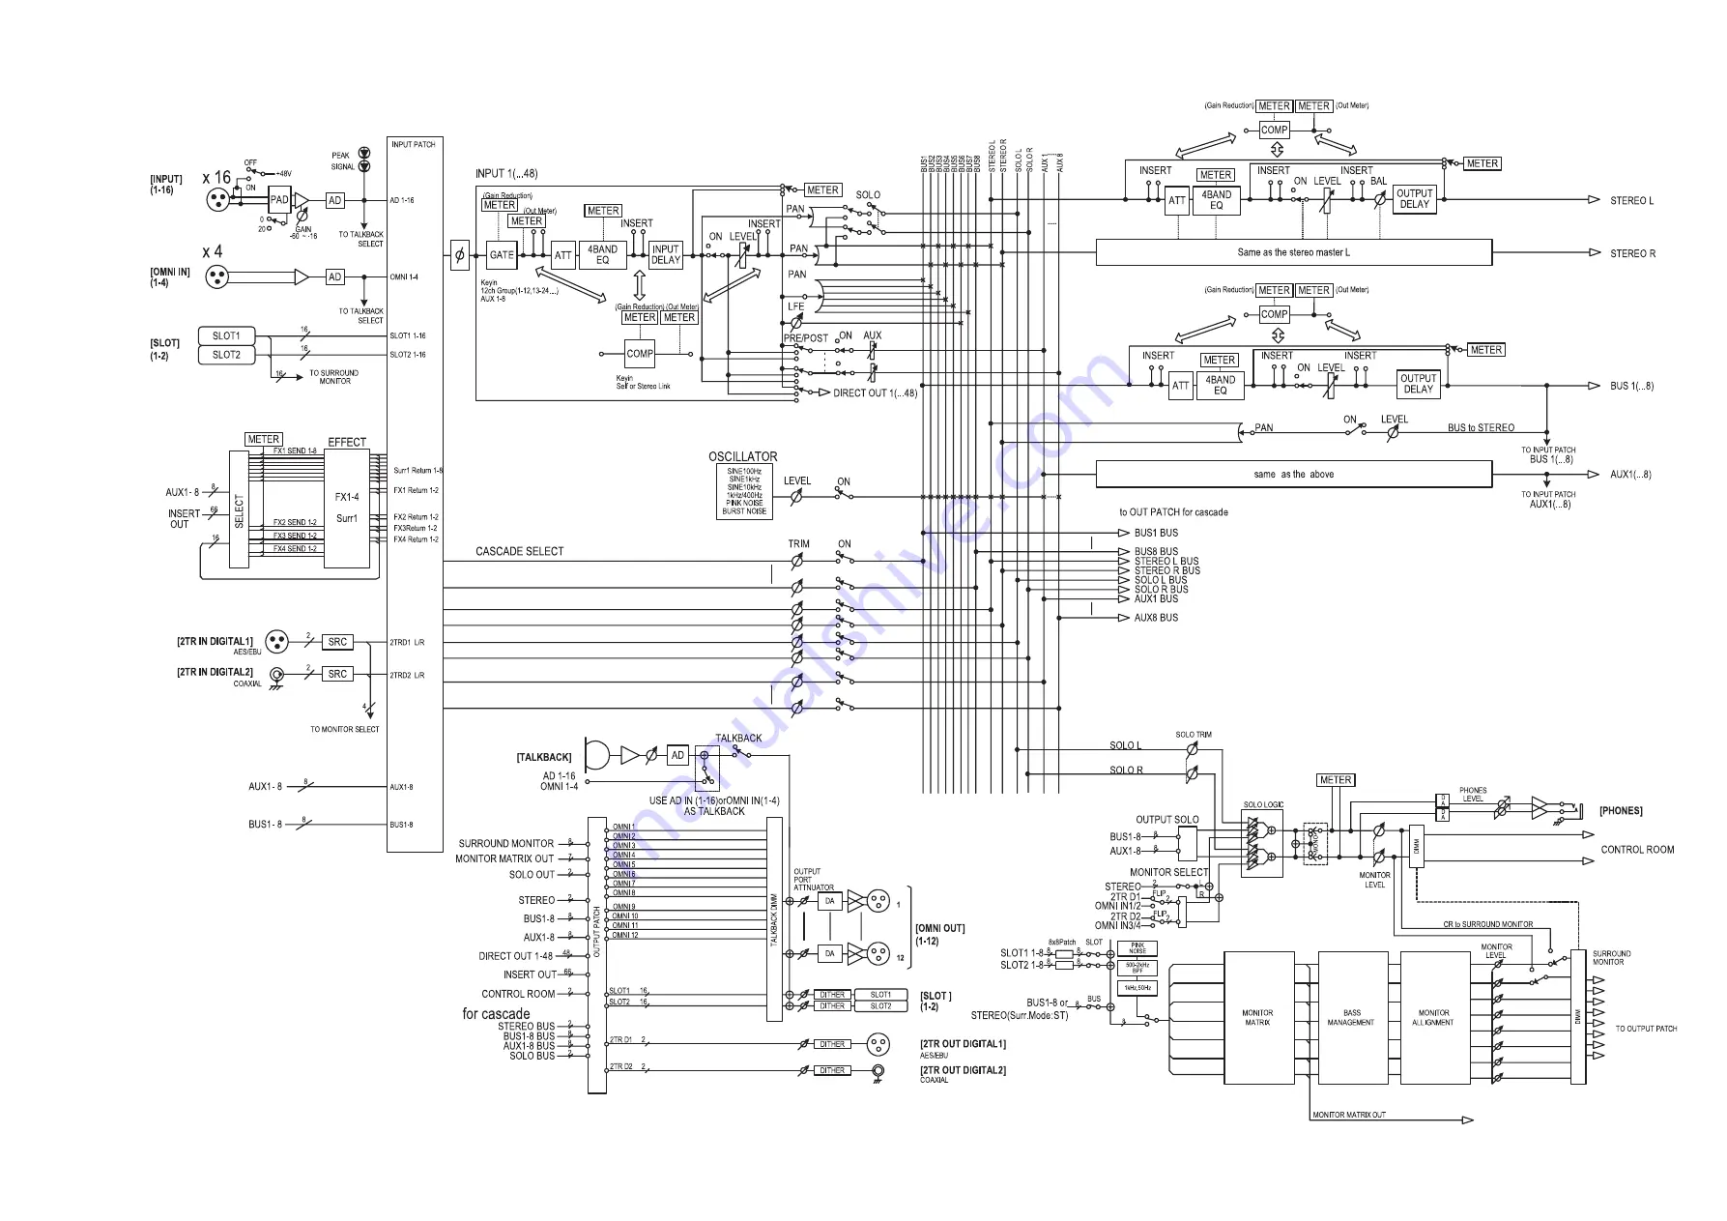This screenshot has width=1727, height=1221.
Task: Click the 2TR IN DIGITAL1 AES/EBU connector
Action: tap(277, 642)
